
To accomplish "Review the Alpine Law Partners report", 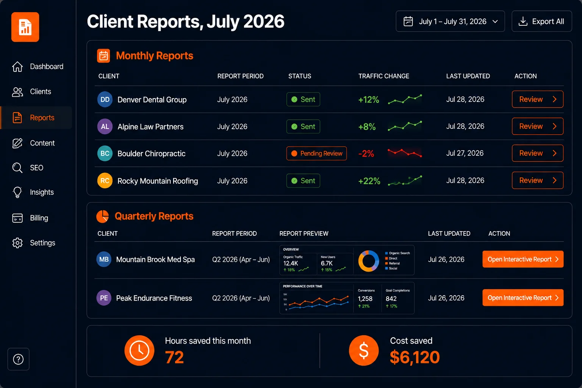I will coord(537,126).
